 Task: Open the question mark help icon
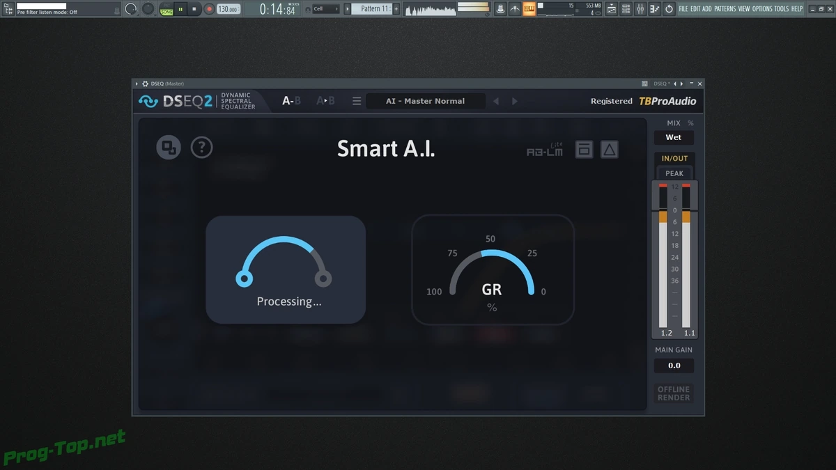202,147
